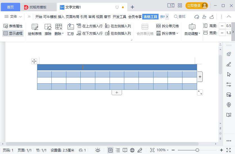Screen dimensions: 235x154
Task: Switch to reading view book icon
Action: (x=125, y=150)
